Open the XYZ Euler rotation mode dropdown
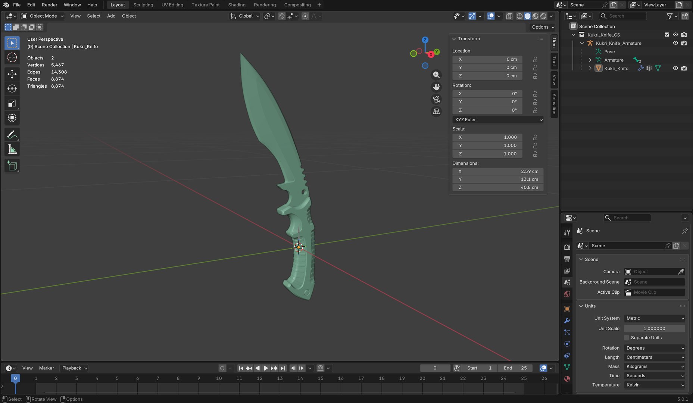The width and height of the screenshot is (693, 403). pos(498,120)
